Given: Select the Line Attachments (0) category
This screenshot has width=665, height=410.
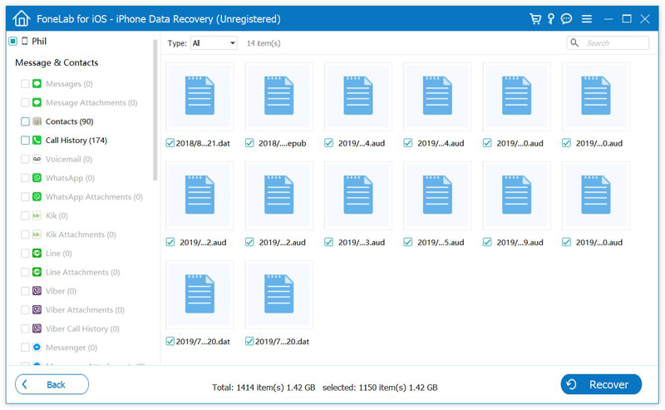Looking at the screenshot, I should click(x=82, y=272).
